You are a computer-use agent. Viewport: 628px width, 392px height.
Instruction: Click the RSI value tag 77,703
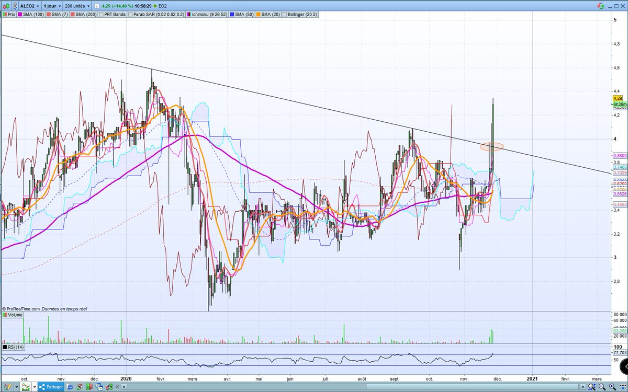click(x=619, y=353)
